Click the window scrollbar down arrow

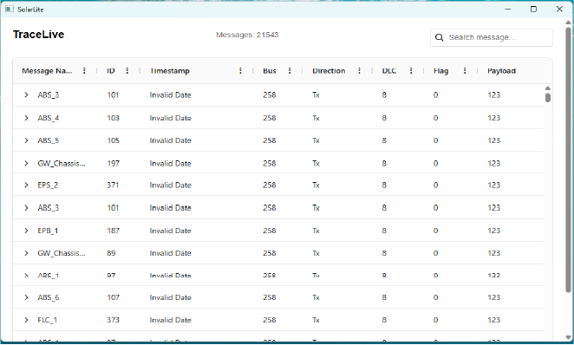click(568, 337)
